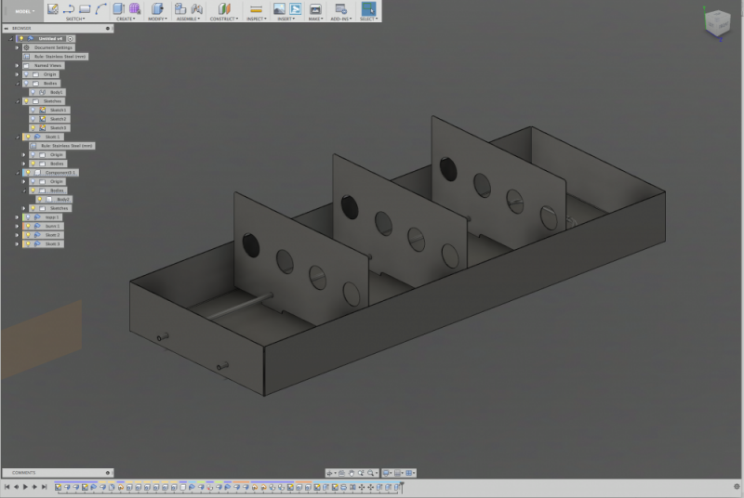Select the Line sketch tool

pyautogui.click(x=69, y=8)
